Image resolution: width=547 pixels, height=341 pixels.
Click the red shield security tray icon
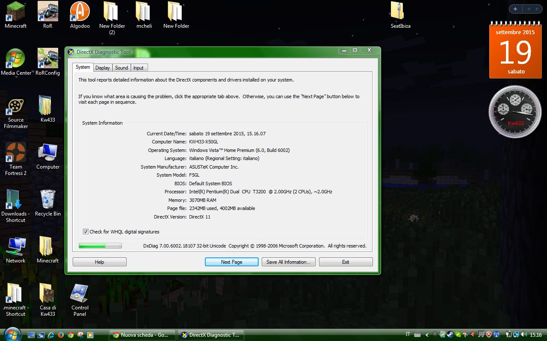tap(489, 334)
